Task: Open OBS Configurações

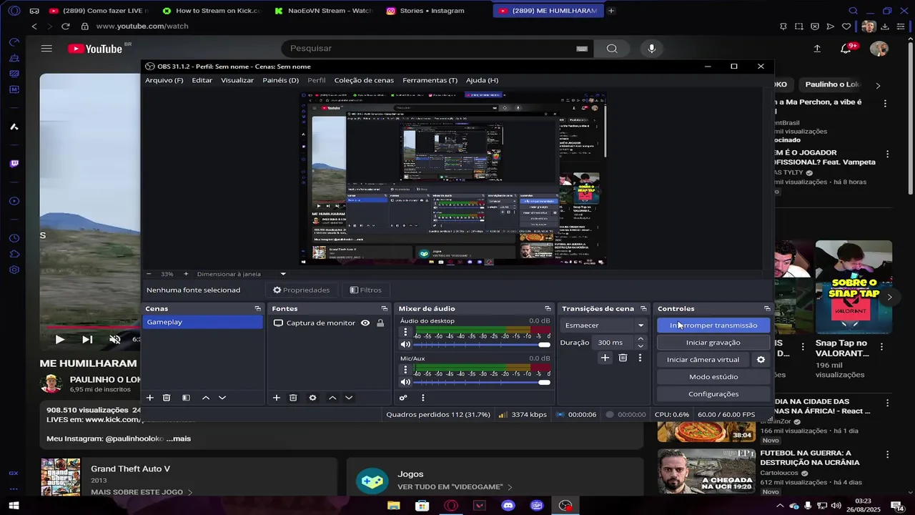Action: 713,394
